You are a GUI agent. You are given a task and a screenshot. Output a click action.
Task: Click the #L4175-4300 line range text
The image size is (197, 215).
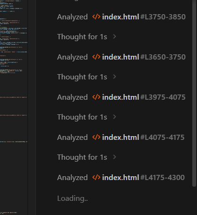[163, 178]
